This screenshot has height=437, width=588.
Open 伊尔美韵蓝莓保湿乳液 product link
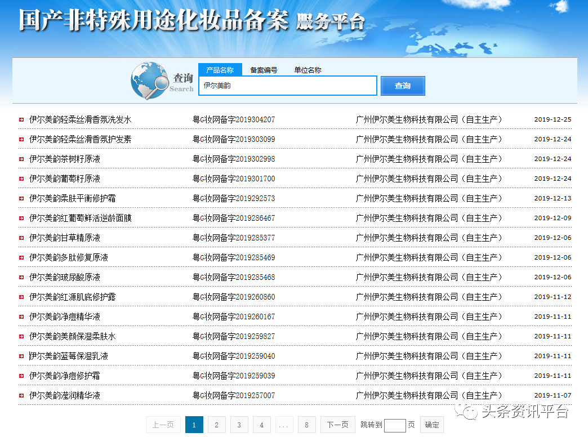point(68,356)
